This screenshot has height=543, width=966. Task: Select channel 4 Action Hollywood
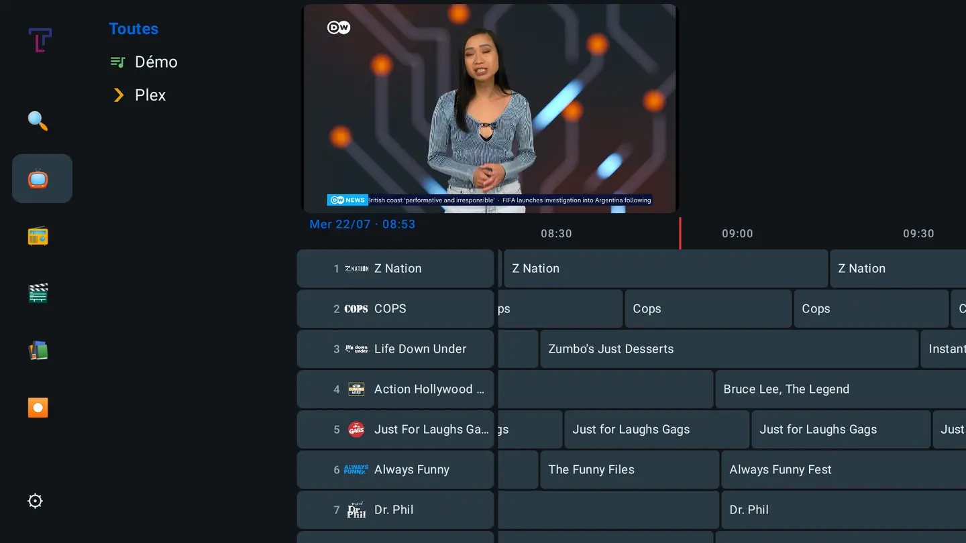tap(396, 389)
